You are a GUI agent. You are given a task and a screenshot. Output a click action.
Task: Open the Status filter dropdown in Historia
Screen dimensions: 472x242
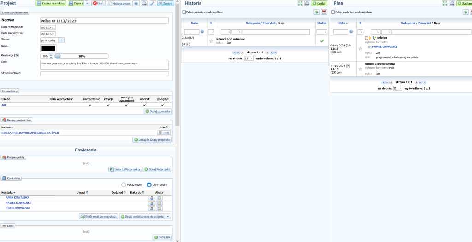(x=322, y=32)
